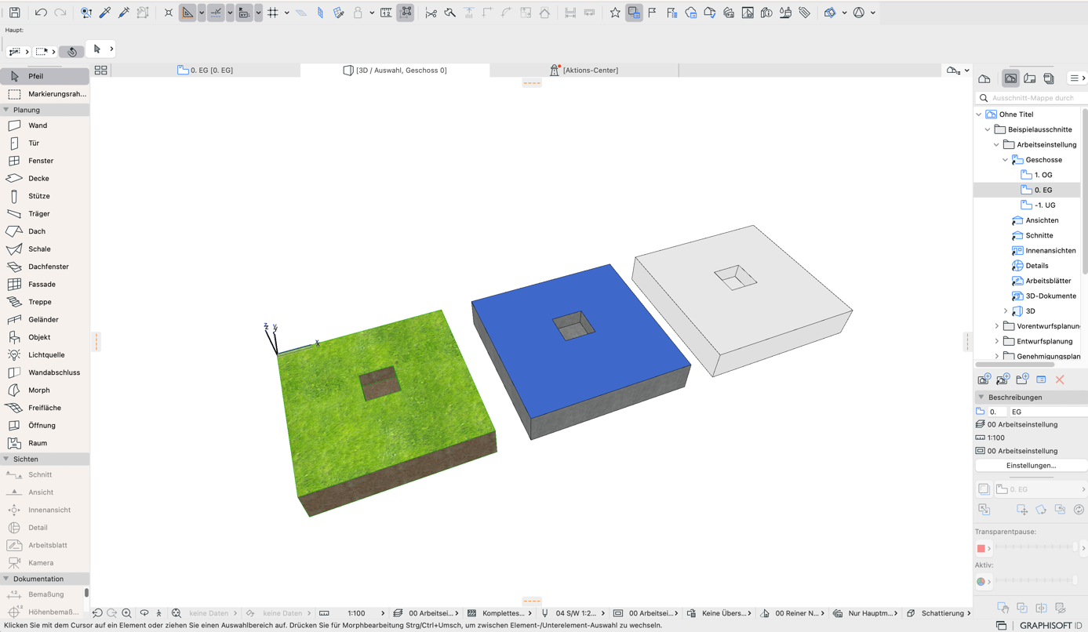Viewport: 1088px width, 632px height.
Task: Select the Schale shell tool
Action: (45, 249)
